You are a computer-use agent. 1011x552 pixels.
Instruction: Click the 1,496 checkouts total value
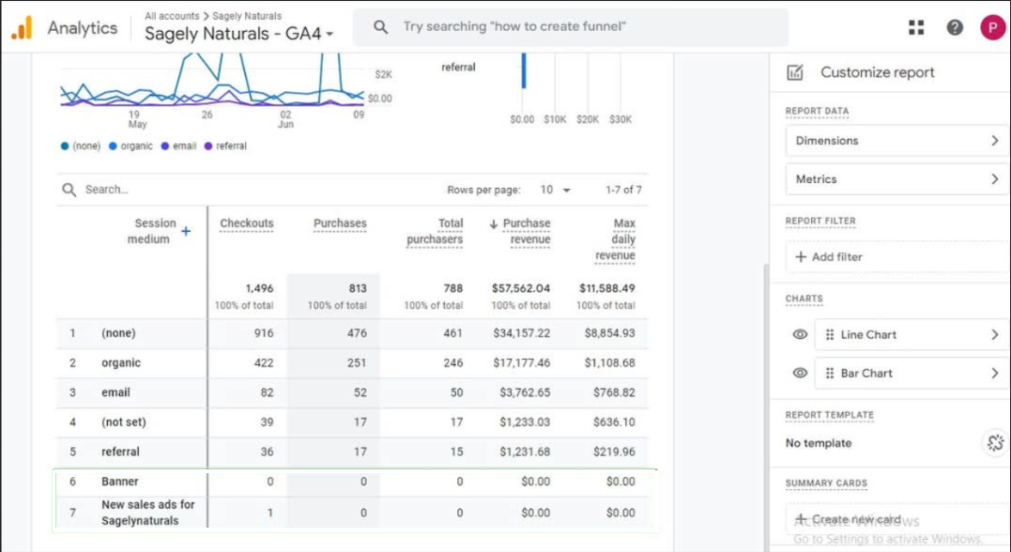point(259,288)
